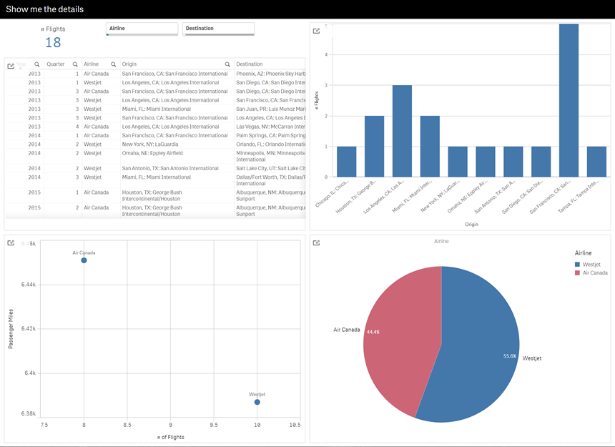Click the search icon in the Quarter column

tap(74, 64)
